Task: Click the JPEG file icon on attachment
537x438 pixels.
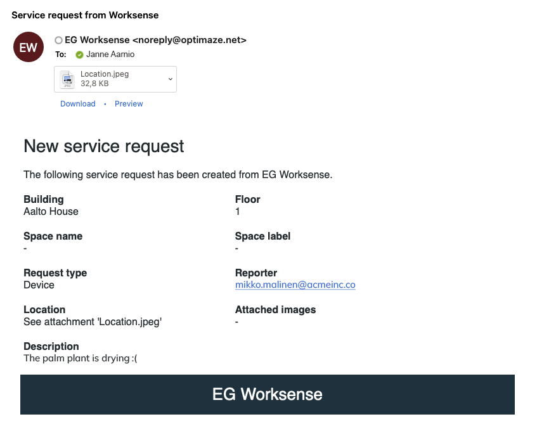Action: (67, 79)
